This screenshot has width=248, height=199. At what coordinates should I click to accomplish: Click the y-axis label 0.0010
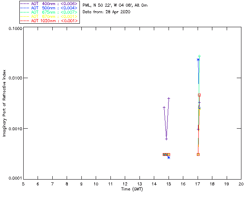click(15, 129)
